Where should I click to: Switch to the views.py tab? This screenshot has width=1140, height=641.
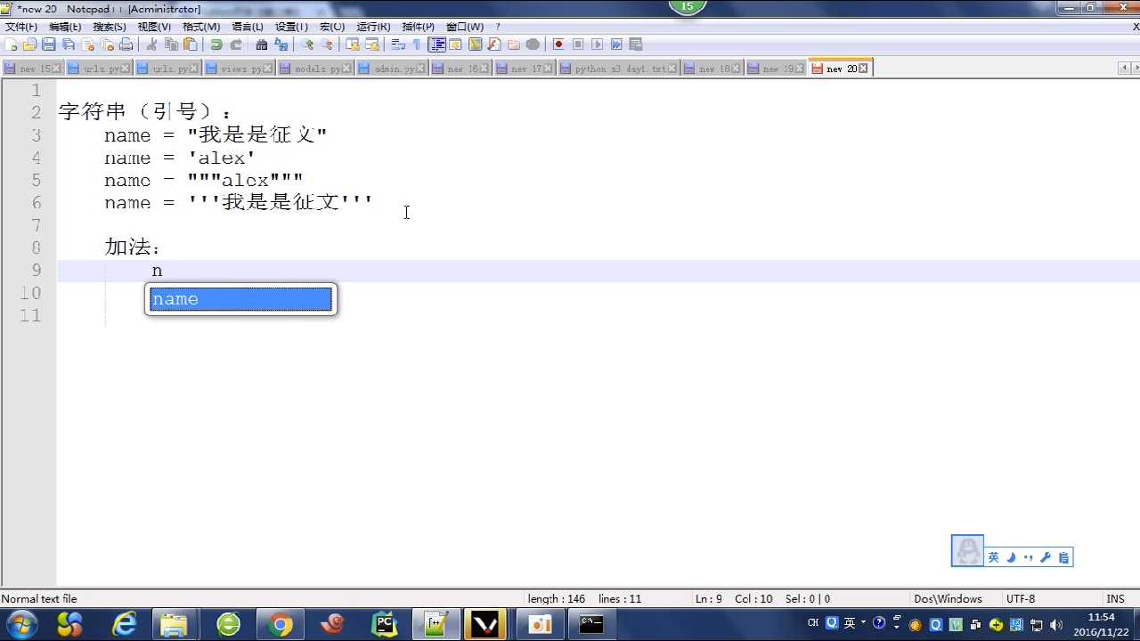(x=240, y=69)
